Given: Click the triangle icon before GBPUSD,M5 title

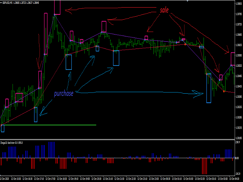Looking at the screenshot, I should (1, 3).
